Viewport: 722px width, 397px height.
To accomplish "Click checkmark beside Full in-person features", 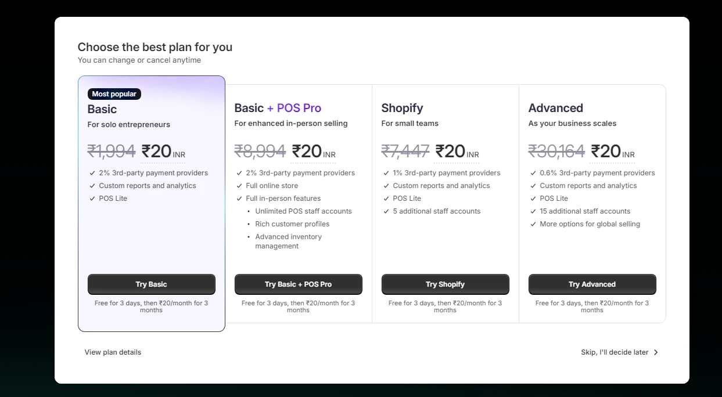I will [239, 198].
